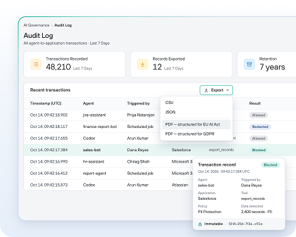Viewport: 296px width, 237px height.
Task: Select JSON export format
Action: tap(196, 112)
